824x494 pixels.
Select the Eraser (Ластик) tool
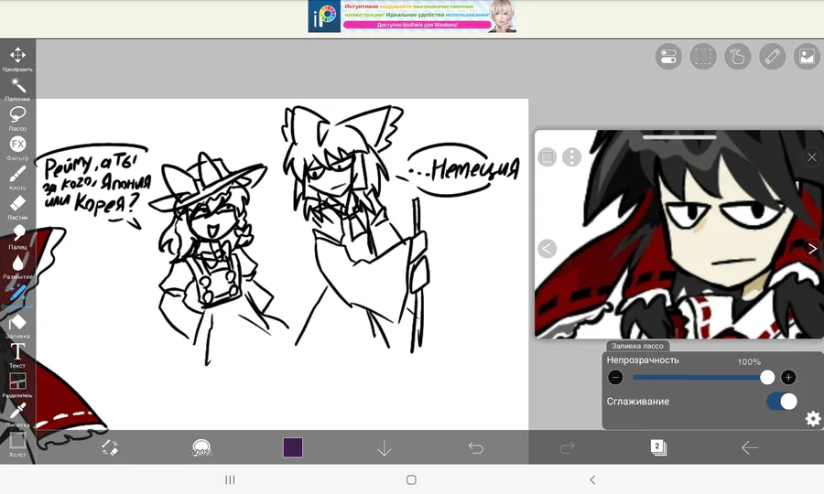click(17, 208)
